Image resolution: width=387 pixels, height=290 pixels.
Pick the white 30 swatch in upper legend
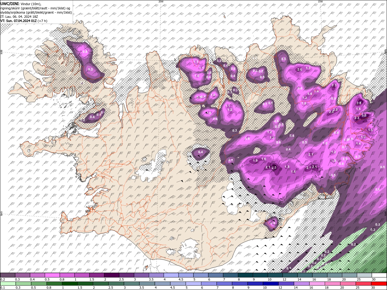click(x=379, y=275)
